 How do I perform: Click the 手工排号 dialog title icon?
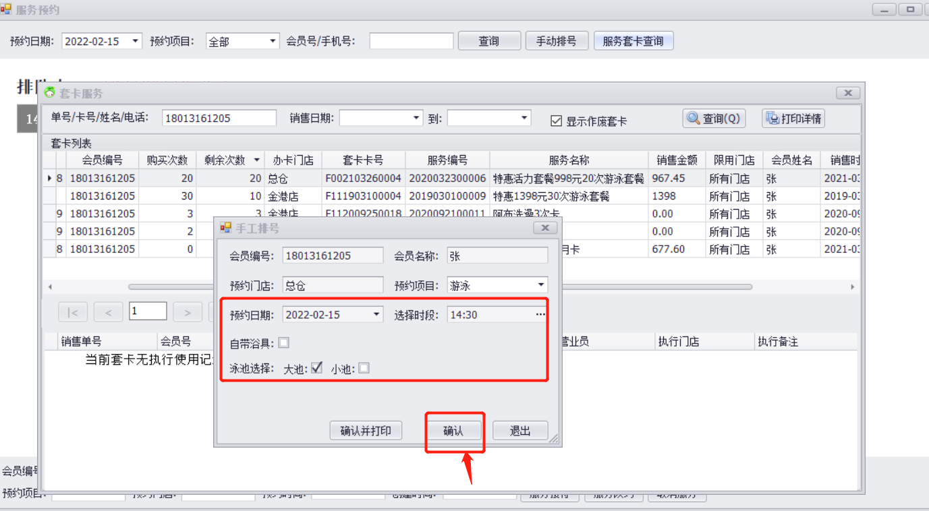[226, 228]
